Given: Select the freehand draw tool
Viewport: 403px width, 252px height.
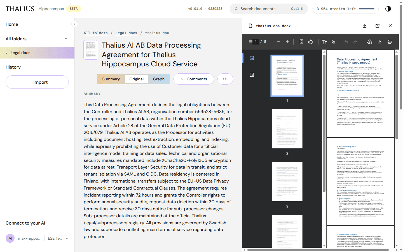Looking at the screenshot, I should click(334, 42).
